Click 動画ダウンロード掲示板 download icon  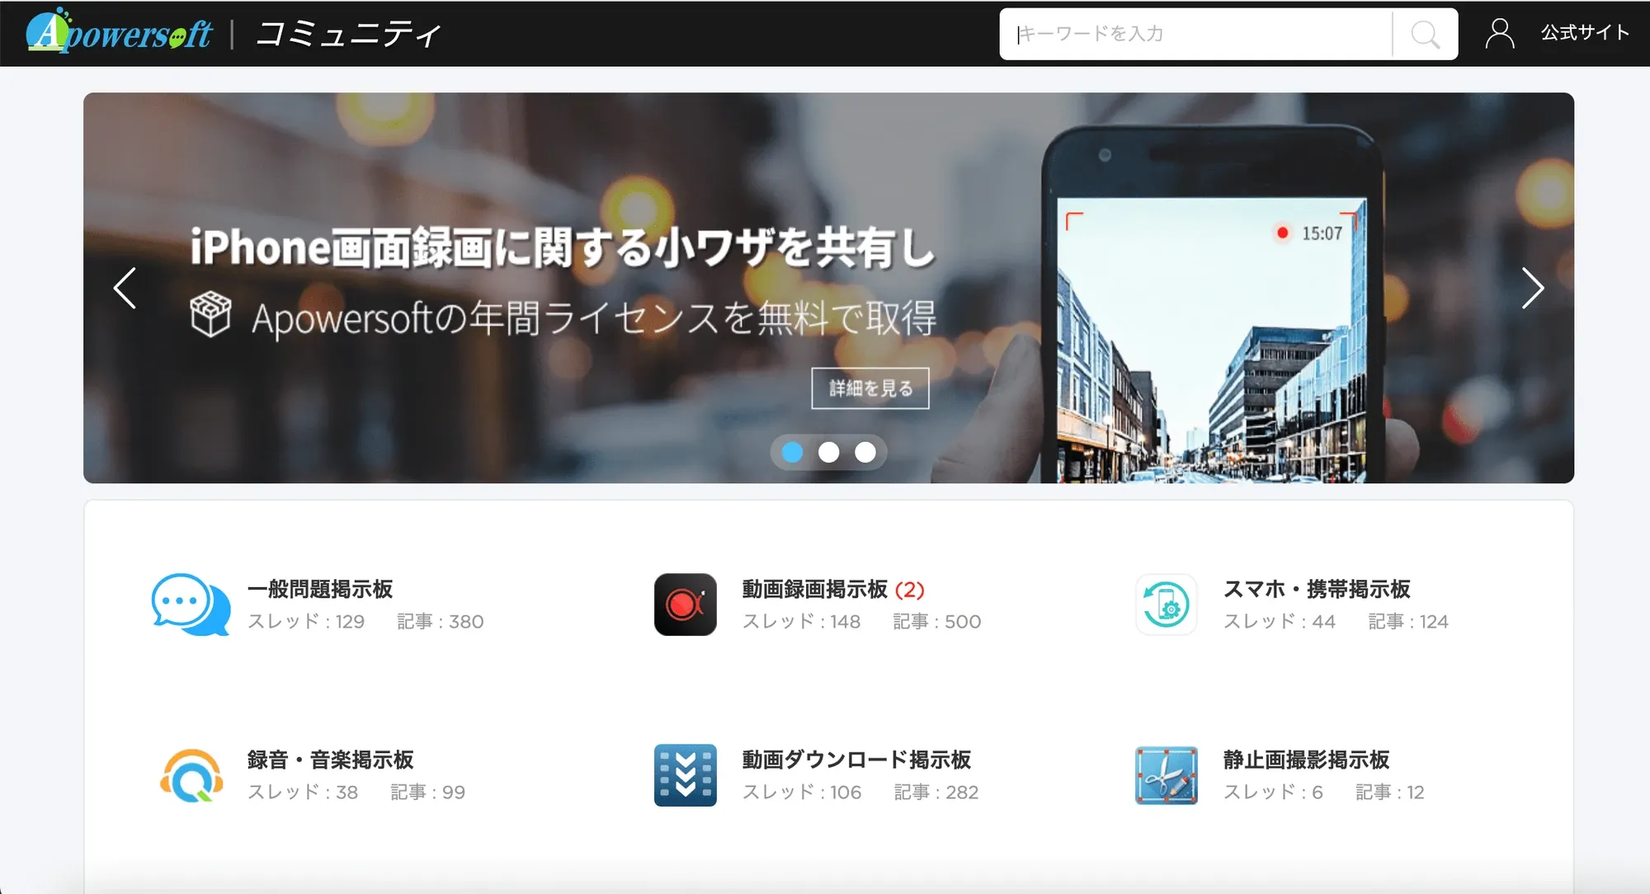click(x=686, y=775)
